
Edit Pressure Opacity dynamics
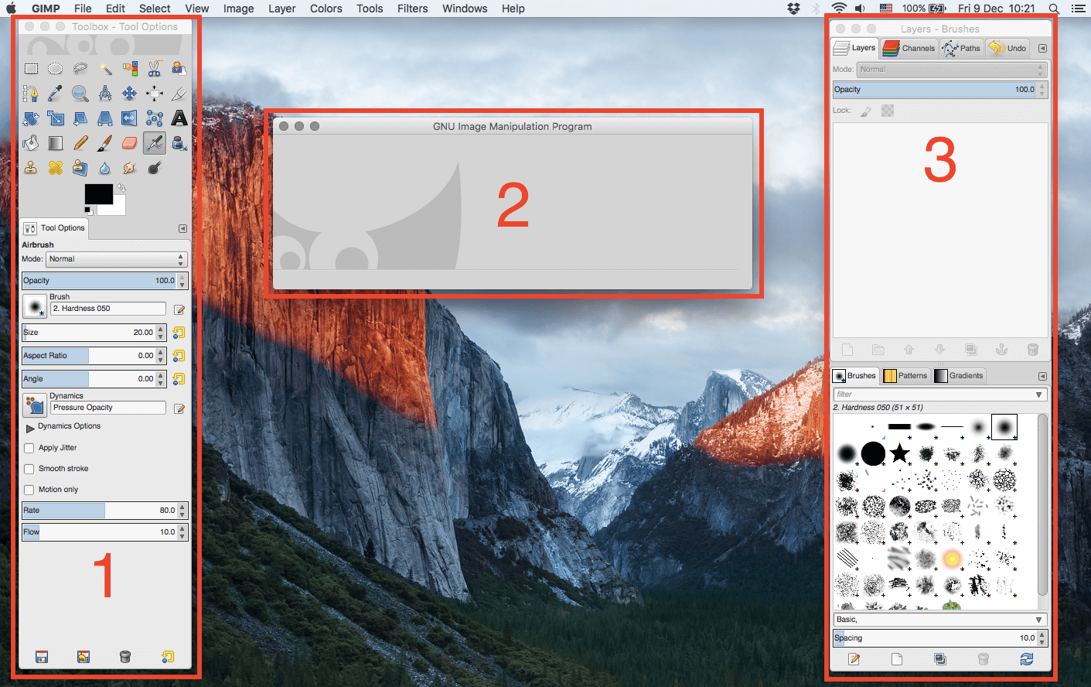[x=179, y=408]
